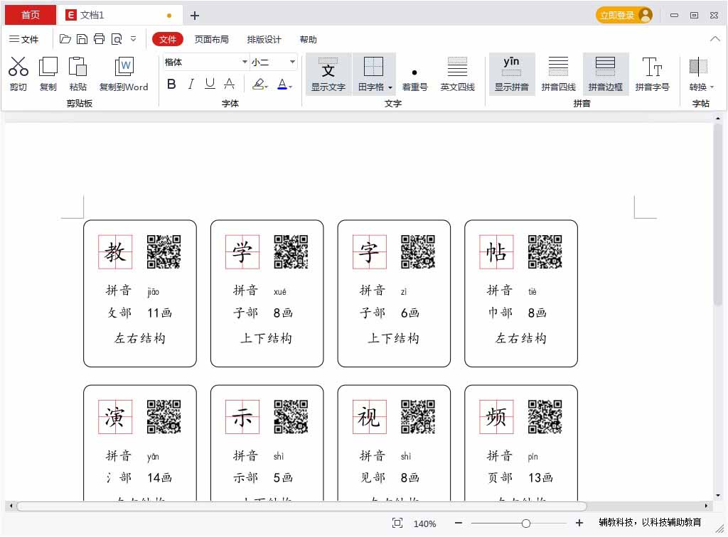Click the QR code on the 学 card
Viewport: 728px width, 537px height.
(x=291, y=251)
